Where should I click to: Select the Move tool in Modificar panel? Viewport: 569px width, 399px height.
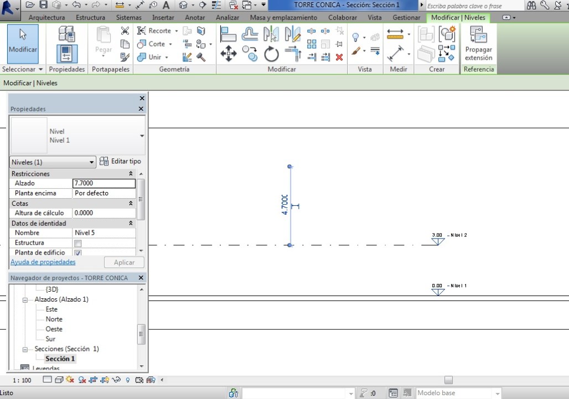coord(229,54)
